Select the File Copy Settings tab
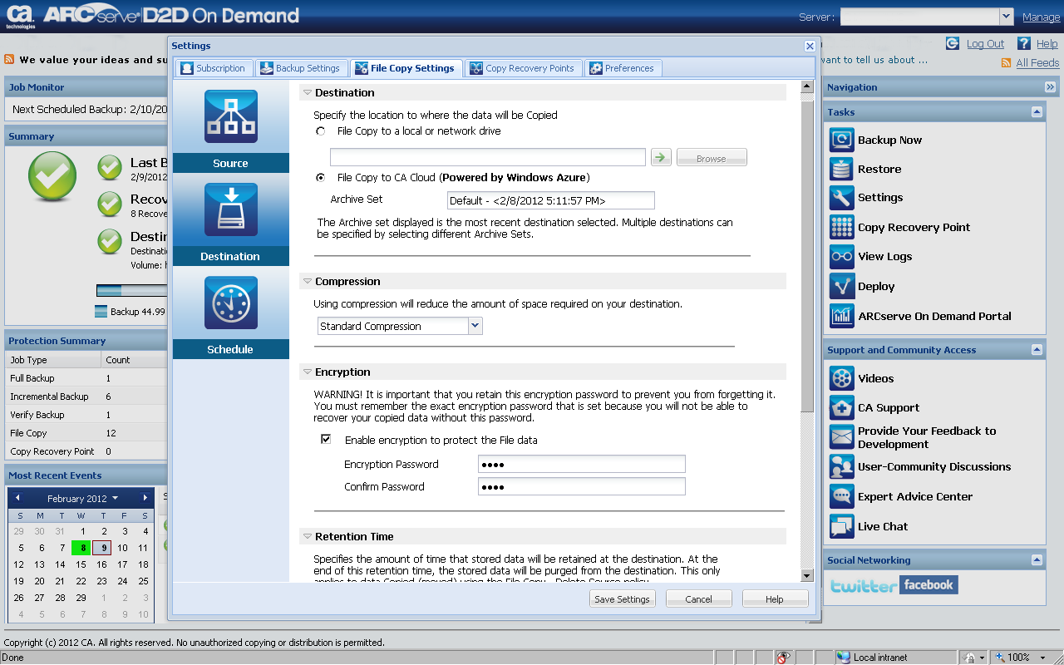This screenshot has height=665, width=1064. (406, 68)
